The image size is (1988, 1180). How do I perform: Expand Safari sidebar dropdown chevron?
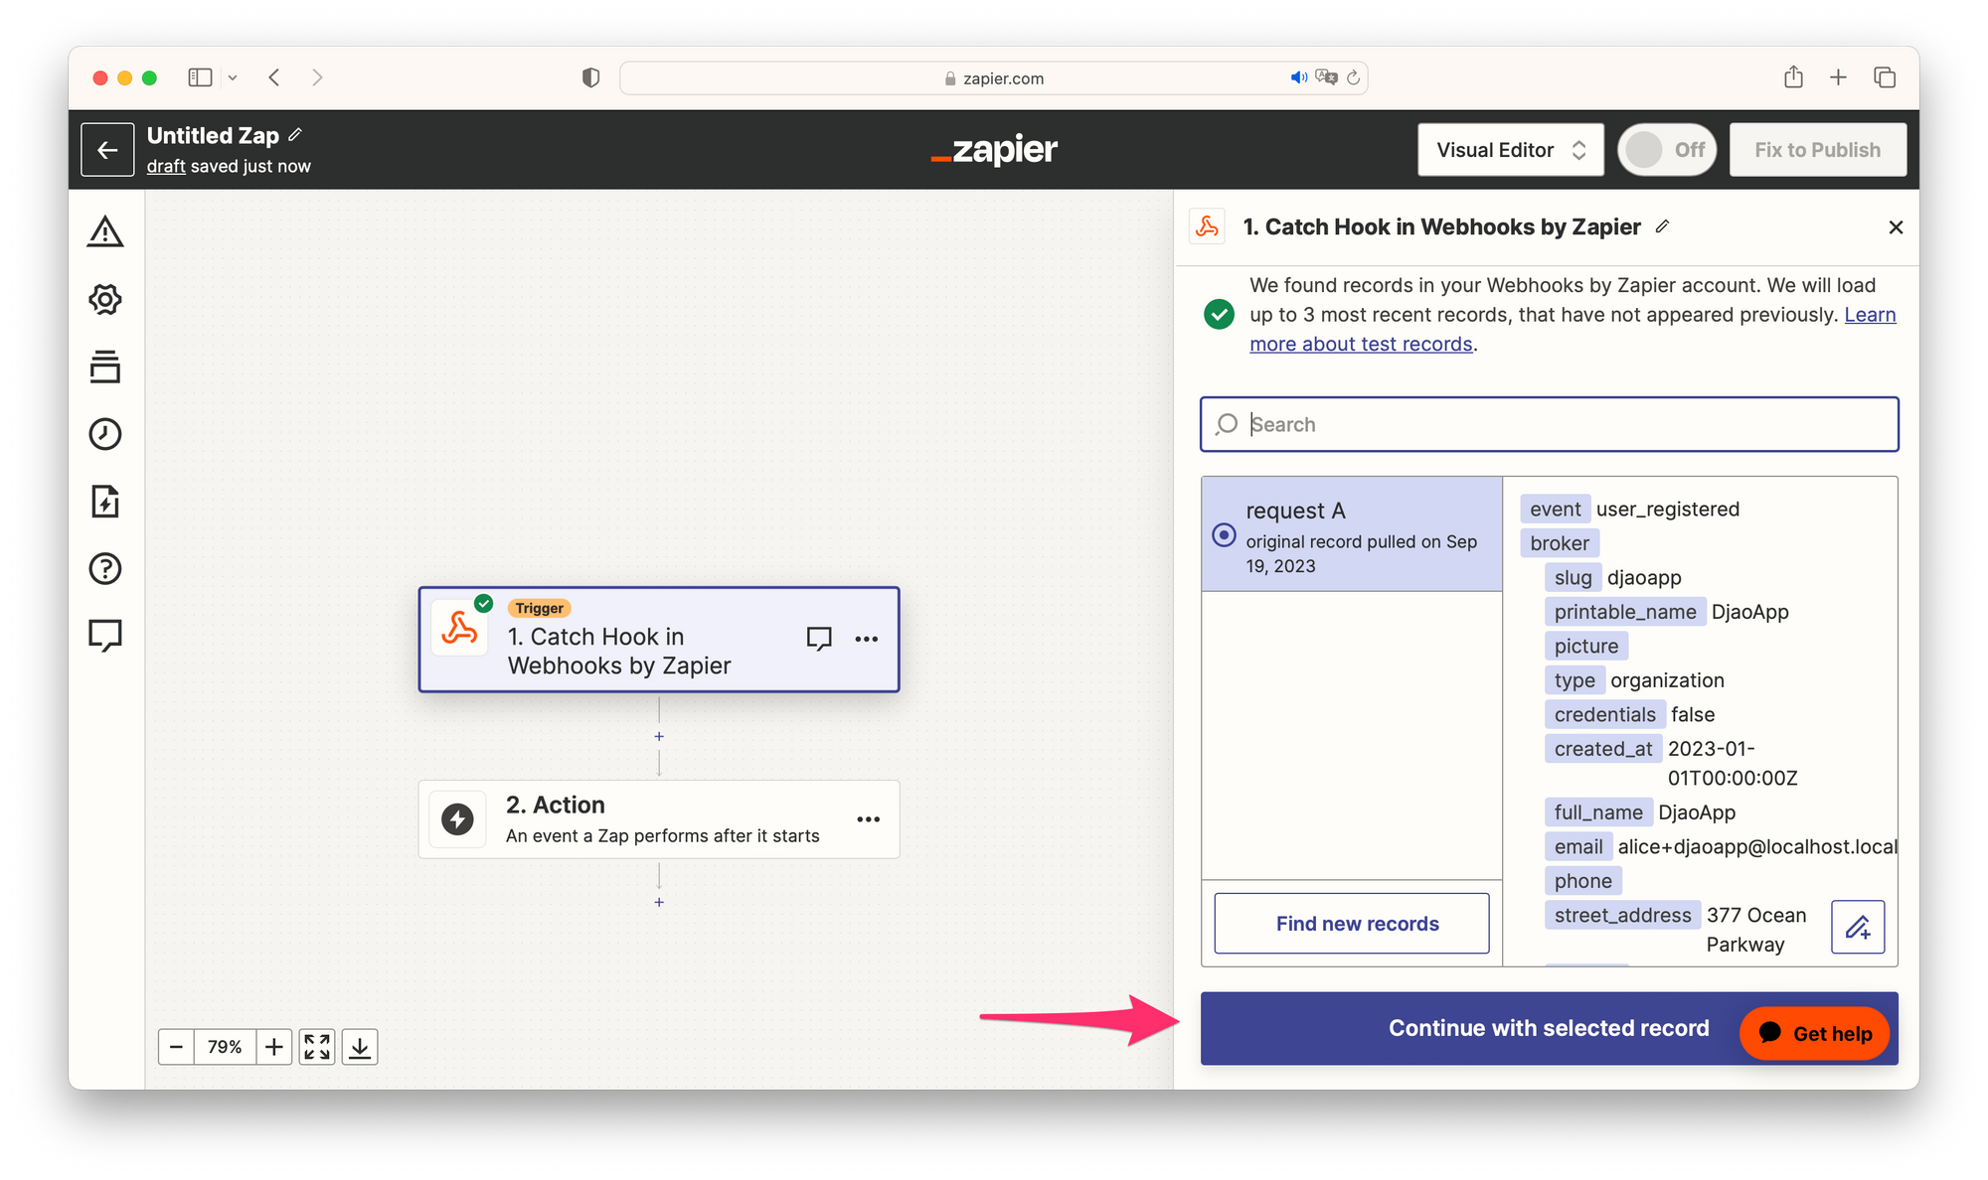[x=233, y=77]
